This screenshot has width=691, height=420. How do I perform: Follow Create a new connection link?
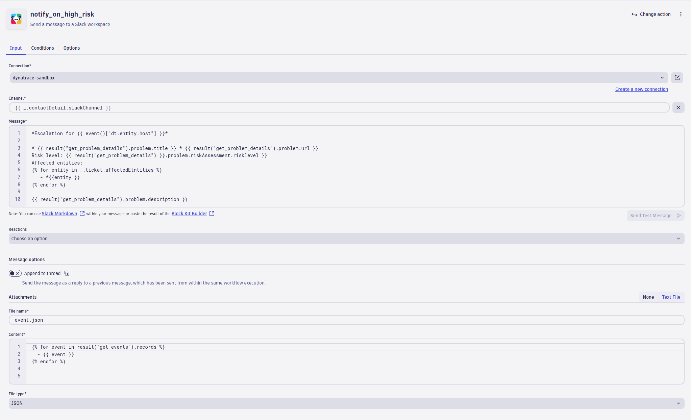641,89
